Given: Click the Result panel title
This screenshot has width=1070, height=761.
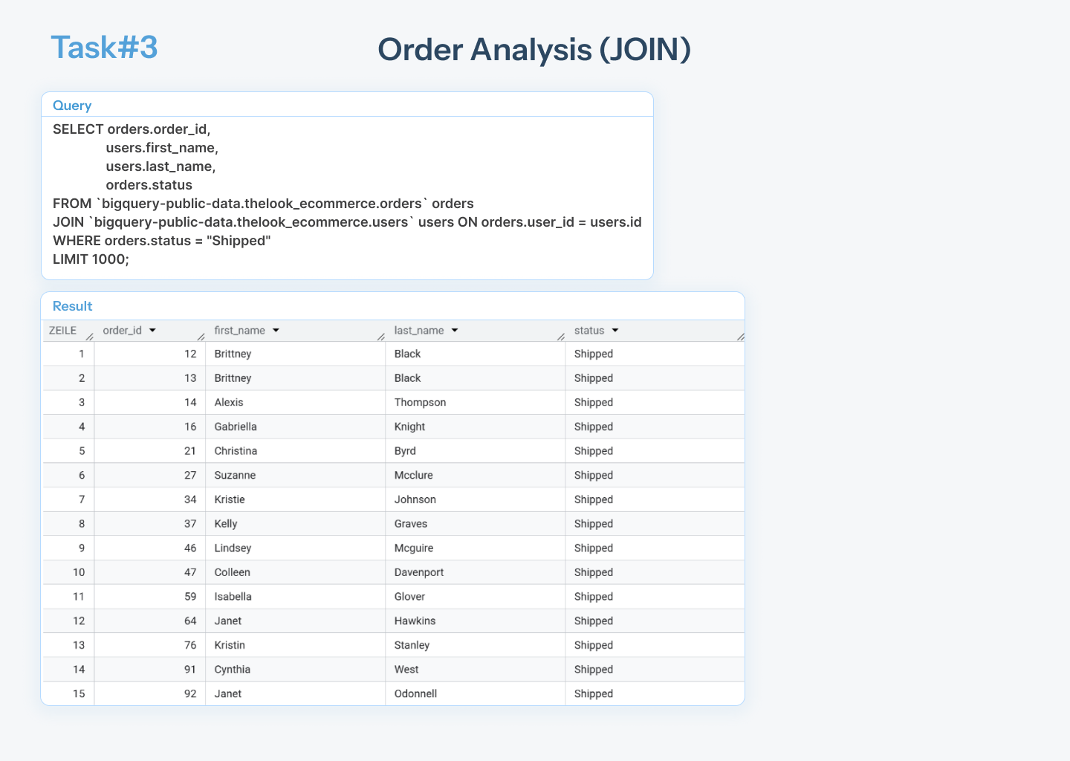Looking at the screenshot, I should coord(72,306).
